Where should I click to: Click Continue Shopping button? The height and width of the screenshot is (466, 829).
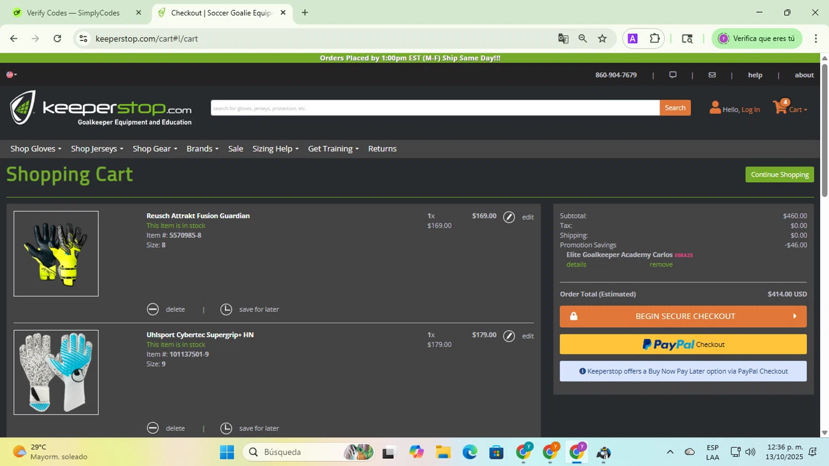[x=779, y=175]
